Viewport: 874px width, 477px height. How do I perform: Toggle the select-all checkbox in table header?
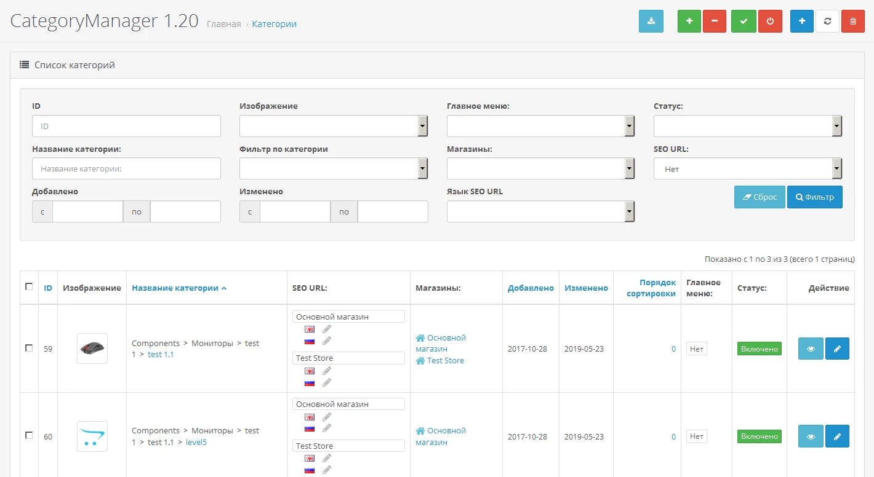[x=29, y=286]
